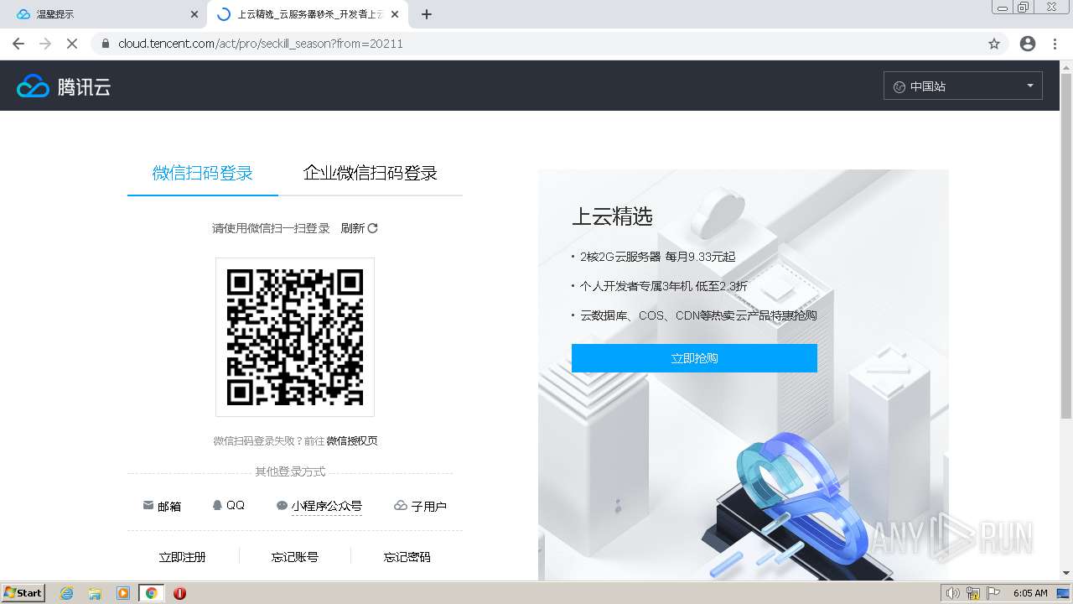The width and height of the screenshot is (1073, 604).
Task: Open Chrome three-dot menu
Action: pyautogui.click(x=1055, y=44)
